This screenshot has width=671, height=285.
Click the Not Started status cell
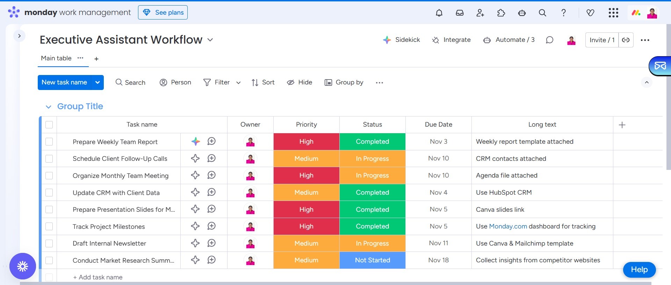372,260
